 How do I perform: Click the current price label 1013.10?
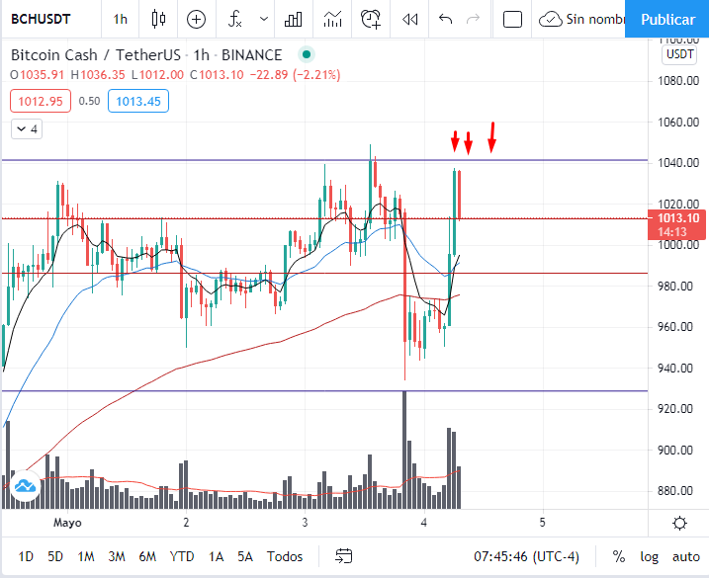(677, 224)
